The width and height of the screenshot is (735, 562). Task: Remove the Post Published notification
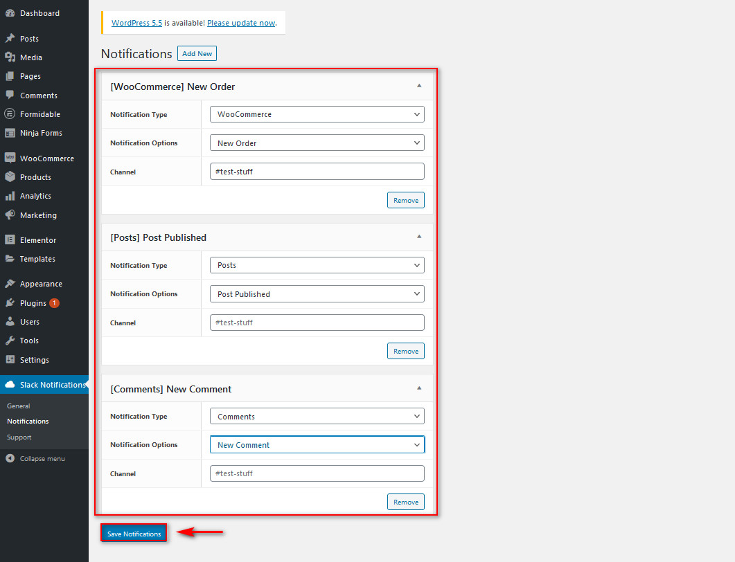(406, 352)
